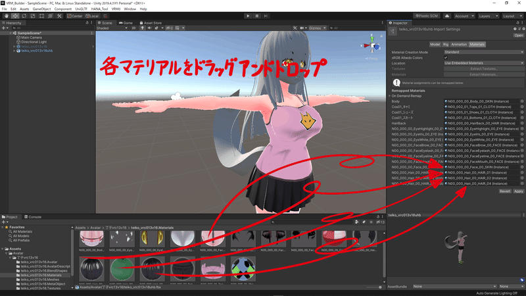Collapse SampleScene in Hierarchy
This screenshot has width=526, height=296.
click(11, 34)
